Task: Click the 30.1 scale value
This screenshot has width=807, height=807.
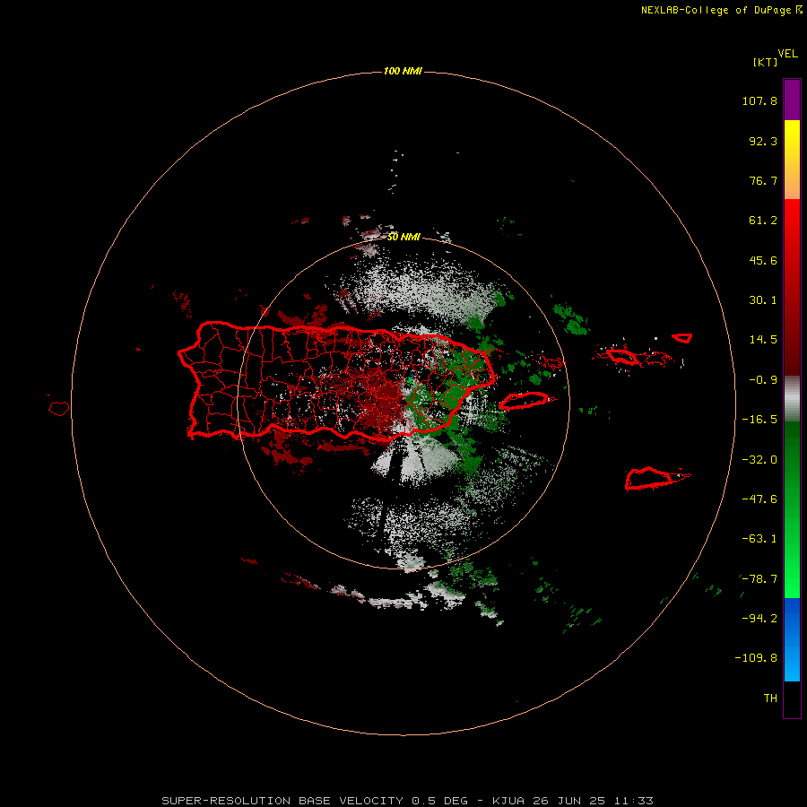Action: (763, 300)
